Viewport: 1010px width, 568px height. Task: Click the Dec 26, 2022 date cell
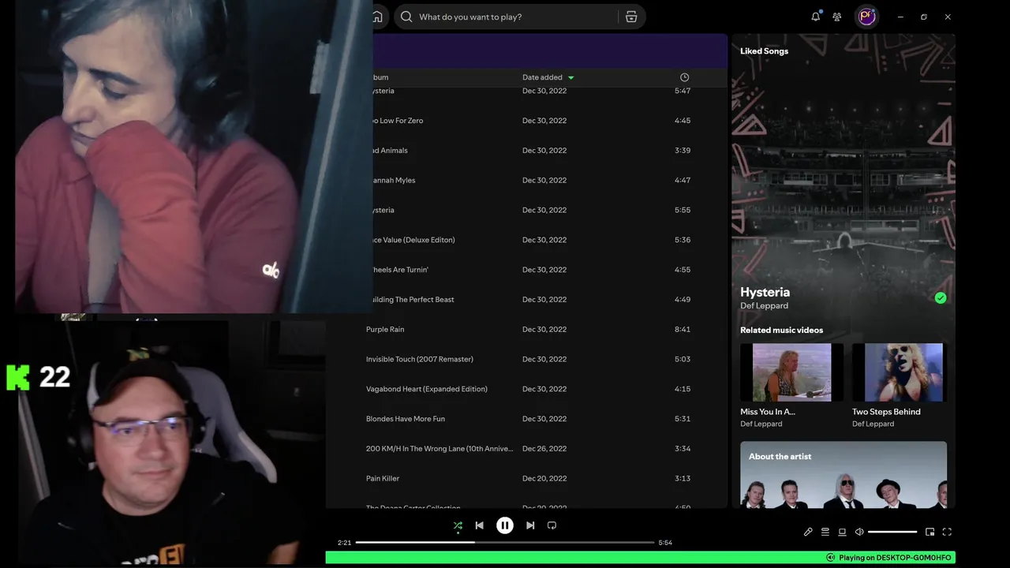544,449
